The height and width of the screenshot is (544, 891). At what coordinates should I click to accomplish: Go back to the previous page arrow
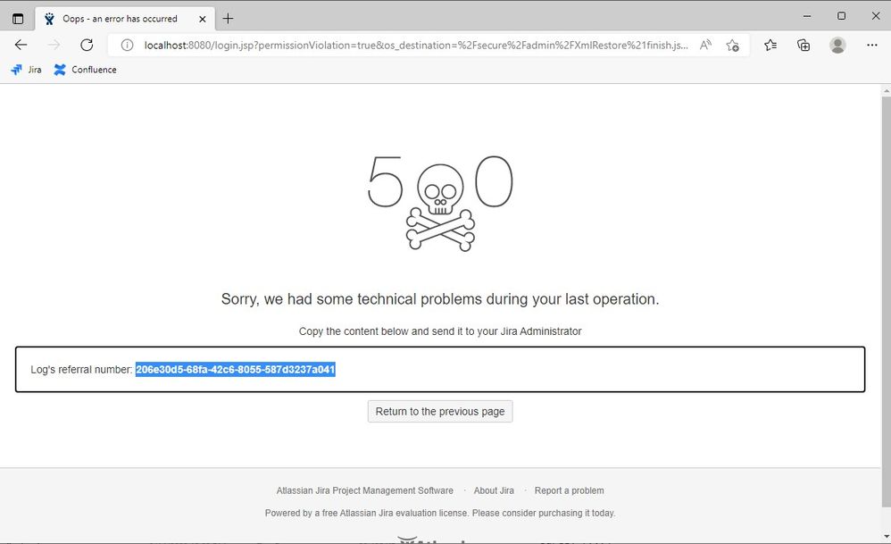point(21,45)
